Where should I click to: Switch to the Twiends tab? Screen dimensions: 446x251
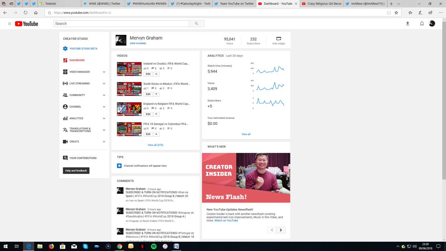[59, 3]
